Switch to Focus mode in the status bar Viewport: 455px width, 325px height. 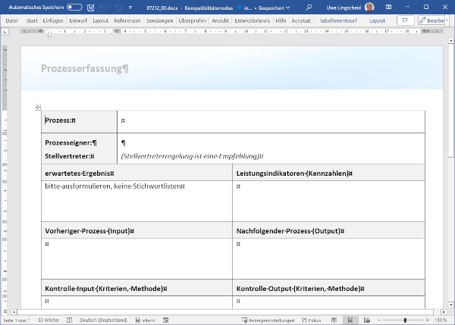click(311, 320)
